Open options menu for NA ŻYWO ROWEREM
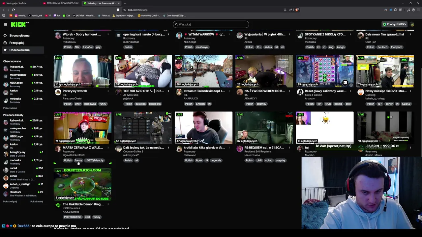 289,91
